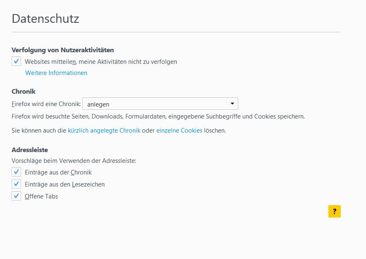The width and height of the screenshot is (366, 259).
Task: Open the "einzelne Cookies" link
Action: coord(179,131)
